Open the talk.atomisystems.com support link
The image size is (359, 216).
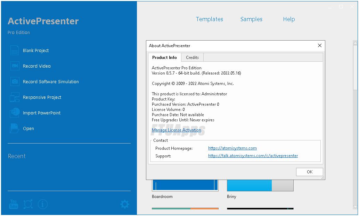(253, 155)
